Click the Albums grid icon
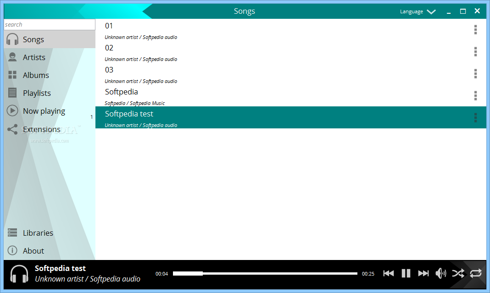Screen dimensions: 490x293 [12, 75]
